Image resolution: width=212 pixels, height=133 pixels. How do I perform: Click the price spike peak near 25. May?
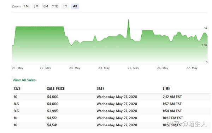[129, 19]
